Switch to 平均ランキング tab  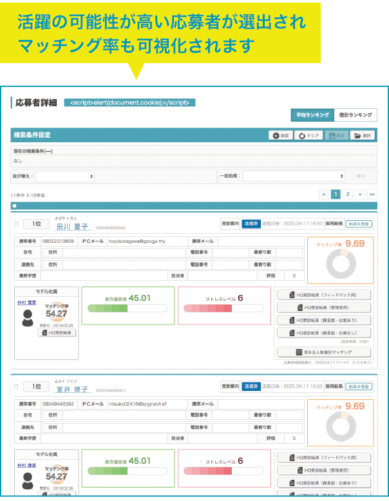312,115
